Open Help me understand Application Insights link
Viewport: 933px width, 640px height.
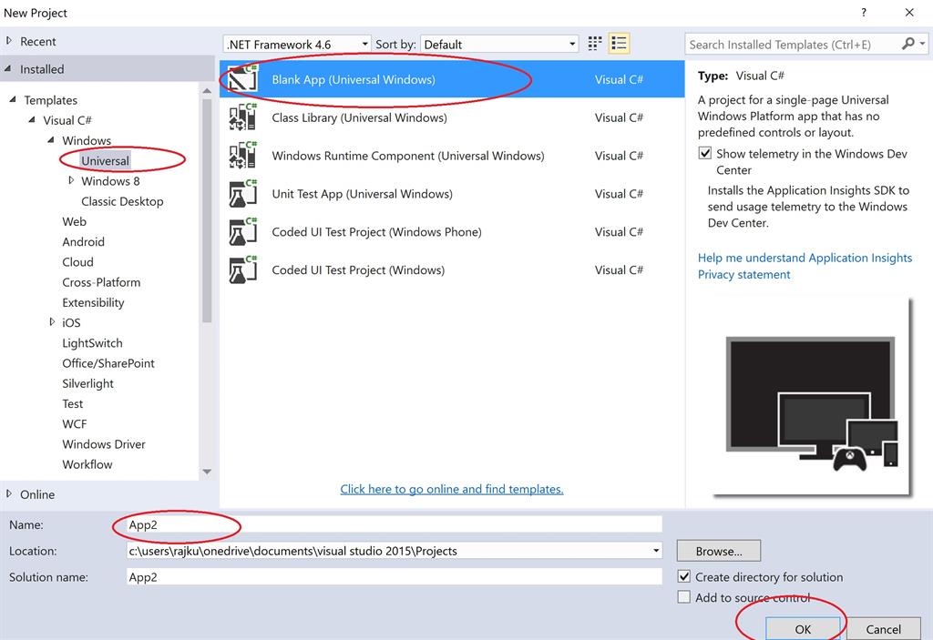[805, 258]
